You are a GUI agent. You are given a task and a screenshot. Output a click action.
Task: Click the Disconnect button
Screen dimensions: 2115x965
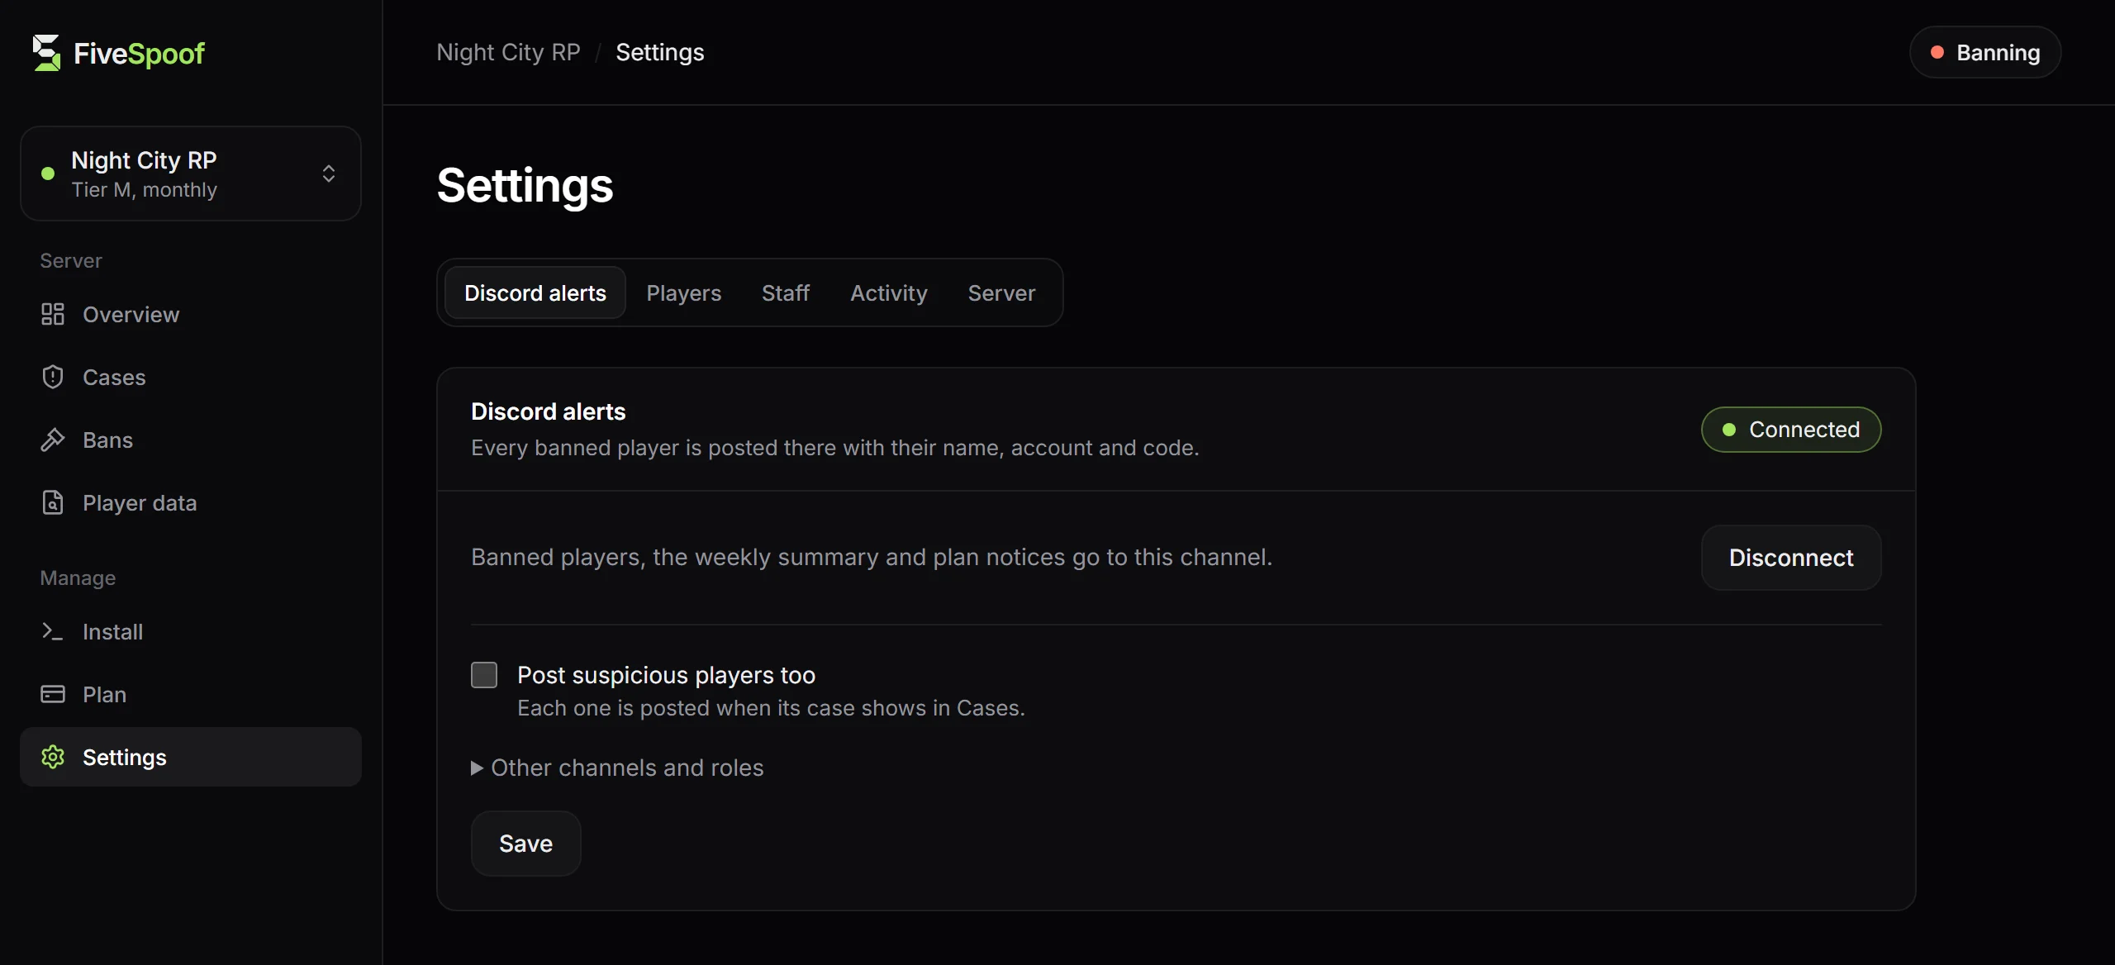(1791, 558)
